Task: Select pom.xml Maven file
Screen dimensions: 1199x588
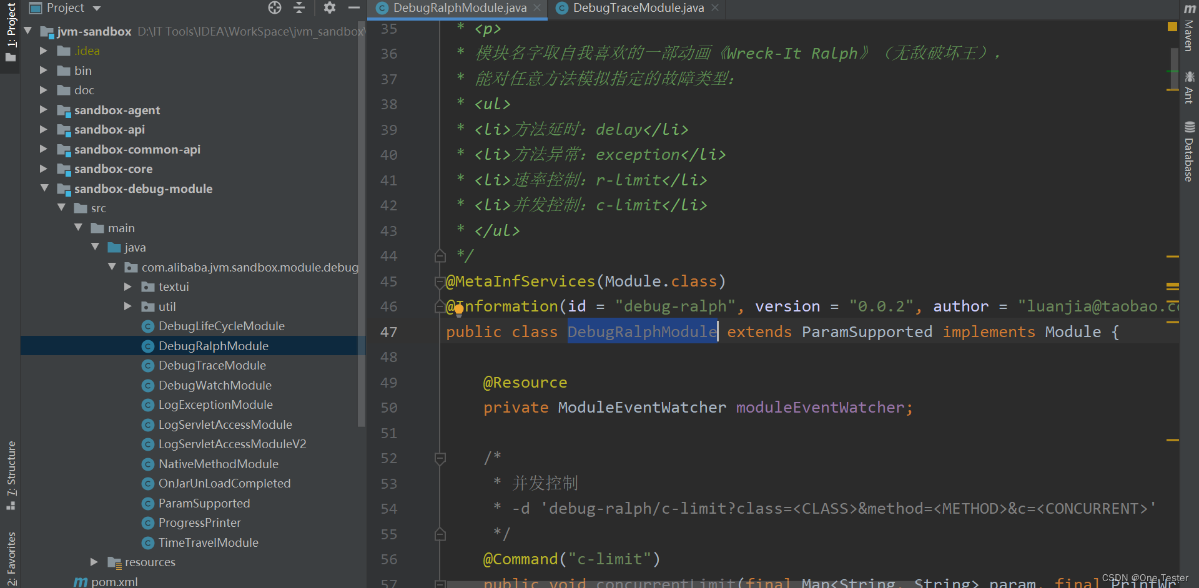Action: click(x=114, y=582)
